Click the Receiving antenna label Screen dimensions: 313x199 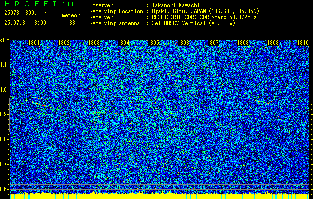pyautogui.click(x=114, y=23)
